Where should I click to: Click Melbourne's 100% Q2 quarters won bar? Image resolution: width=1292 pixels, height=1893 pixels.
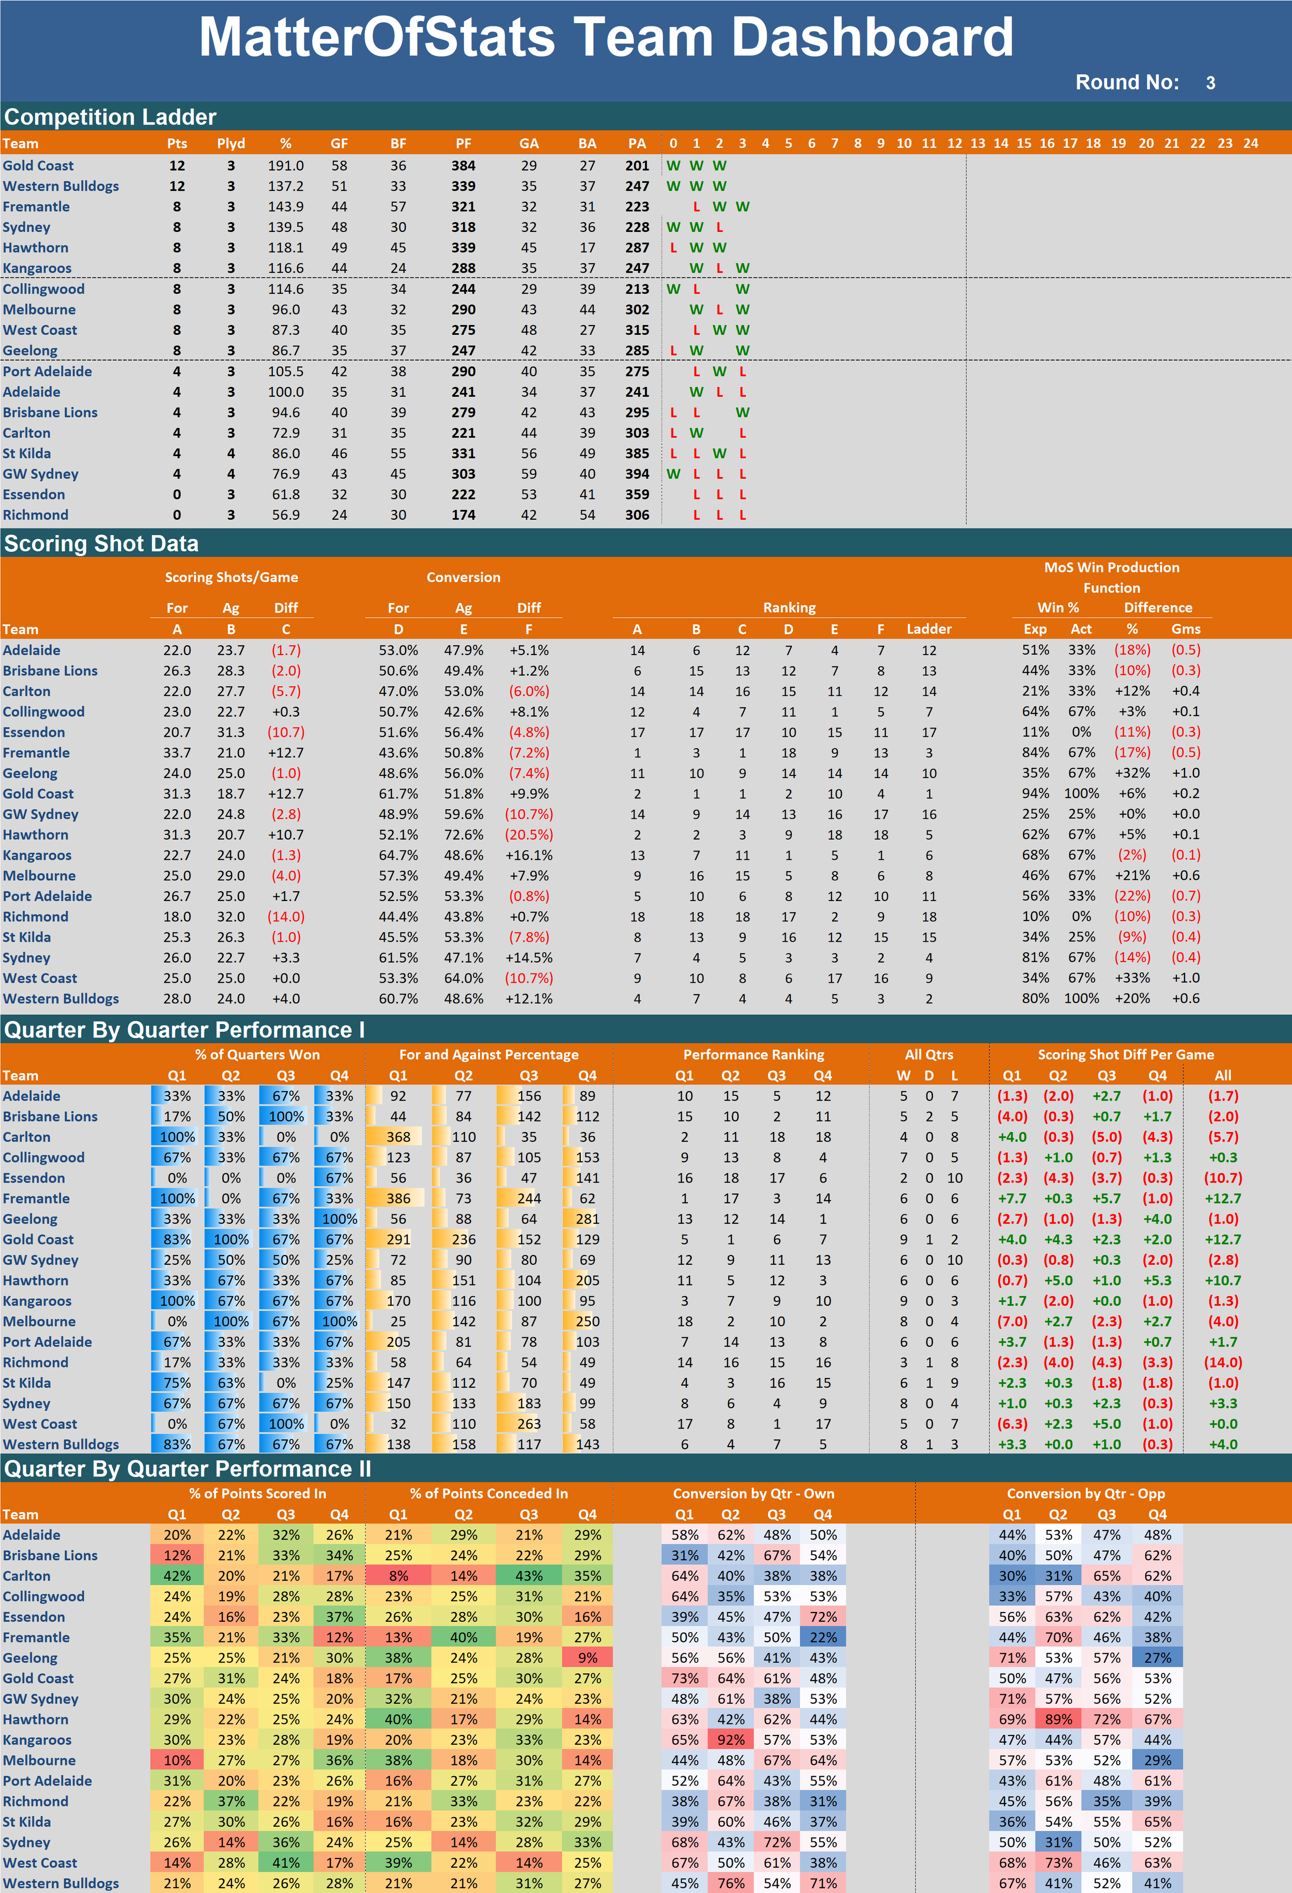point(230,1321)
